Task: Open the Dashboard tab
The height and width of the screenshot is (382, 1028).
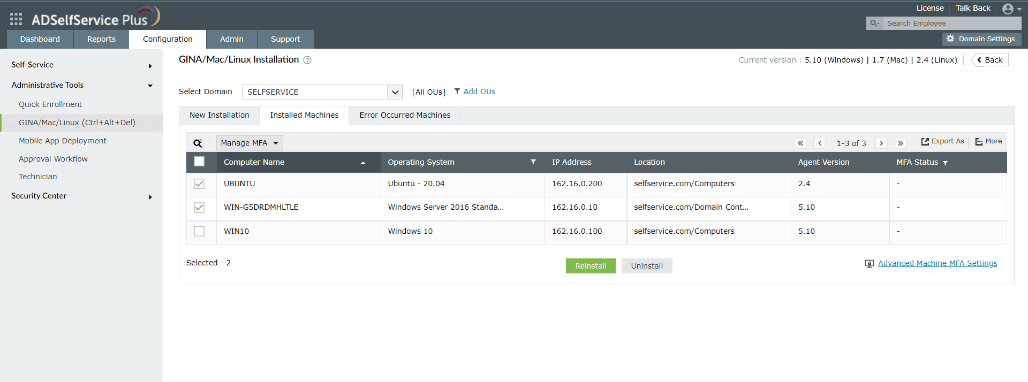Action: 40,39
